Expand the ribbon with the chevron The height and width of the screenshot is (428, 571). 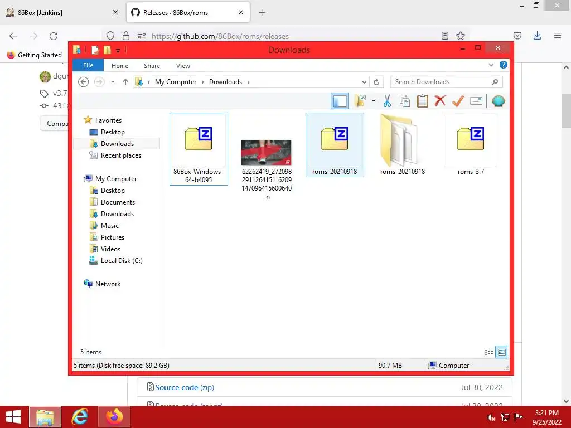491,65
